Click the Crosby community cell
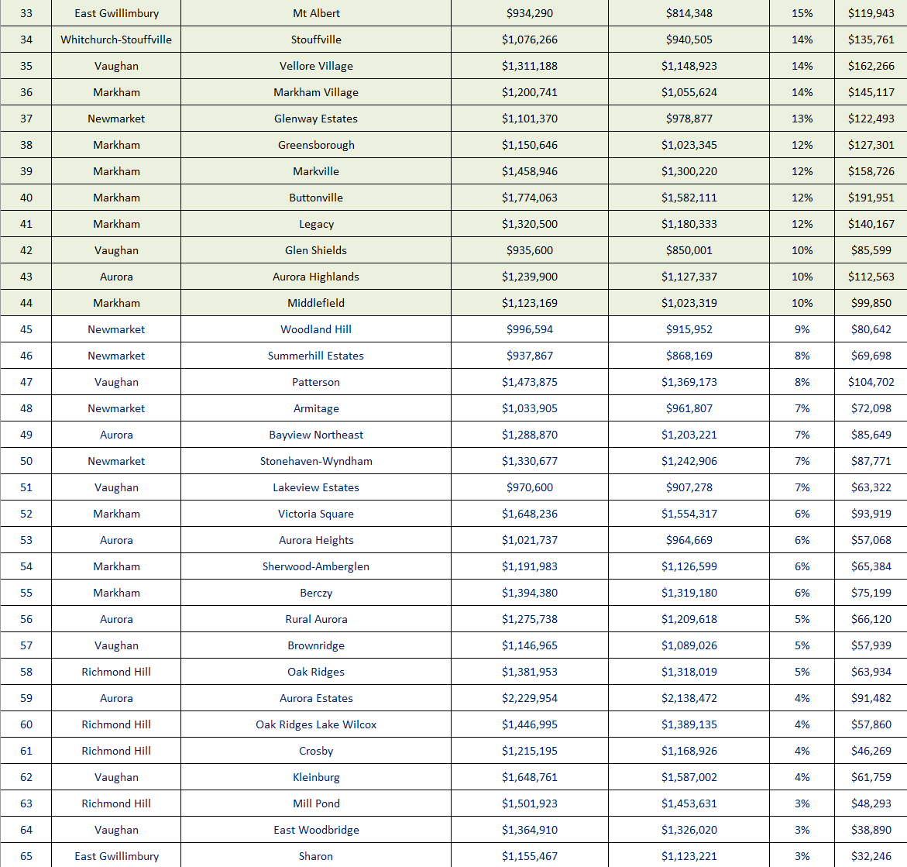This screenshot has height=867, width=907. point(316,751)
